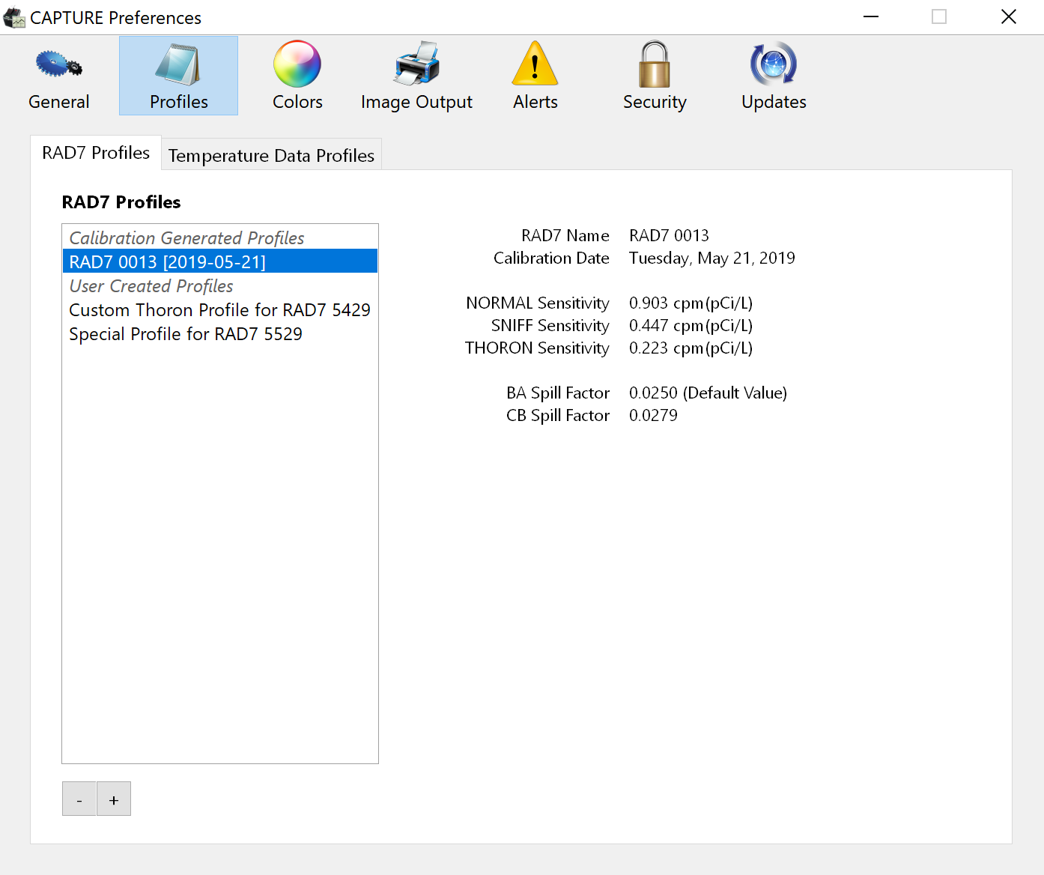Open the Updates globe icon
Screen dimensions: 1044x875
774,65
